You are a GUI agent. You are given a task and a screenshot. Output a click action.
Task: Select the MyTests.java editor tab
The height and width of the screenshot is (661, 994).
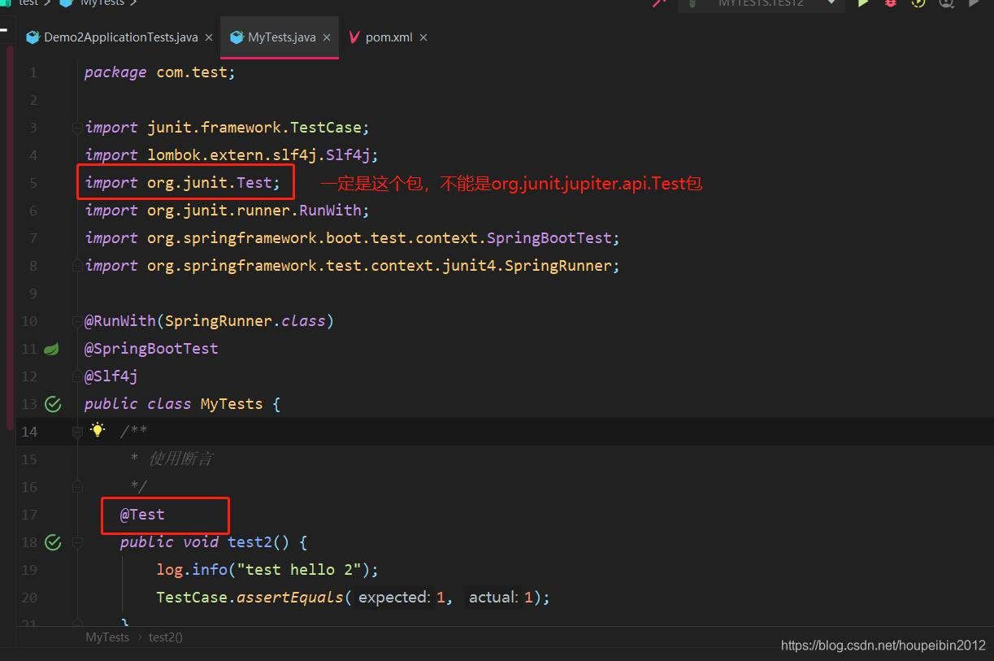(281, 37)
